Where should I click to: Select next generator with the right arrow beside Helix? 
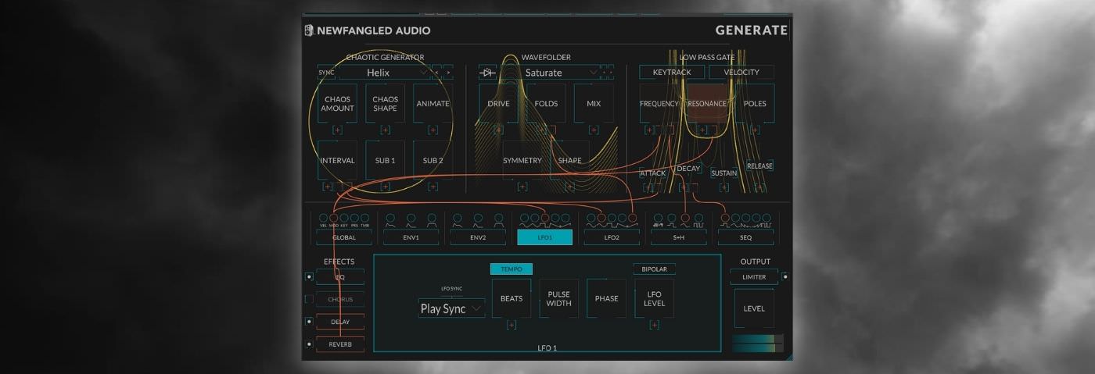tap(448, 73)
